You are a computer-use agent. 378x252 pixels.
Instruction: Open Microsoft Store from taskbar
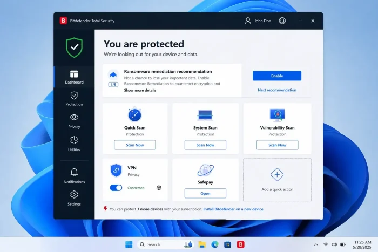tap(227, 244)
